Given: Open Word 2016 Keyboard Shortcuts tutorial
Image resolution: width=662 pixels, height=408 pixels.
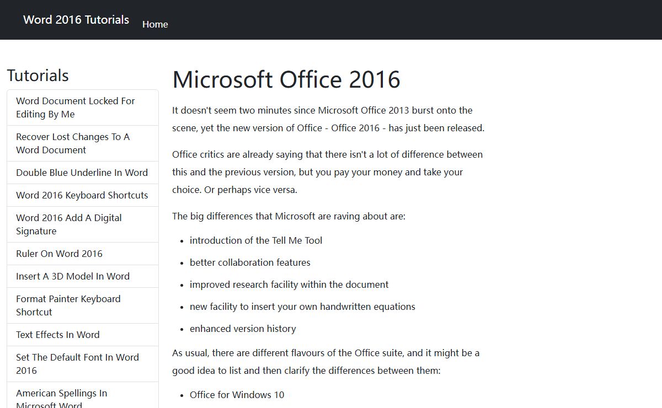Looking at the screenshot, I should [82, 195].
